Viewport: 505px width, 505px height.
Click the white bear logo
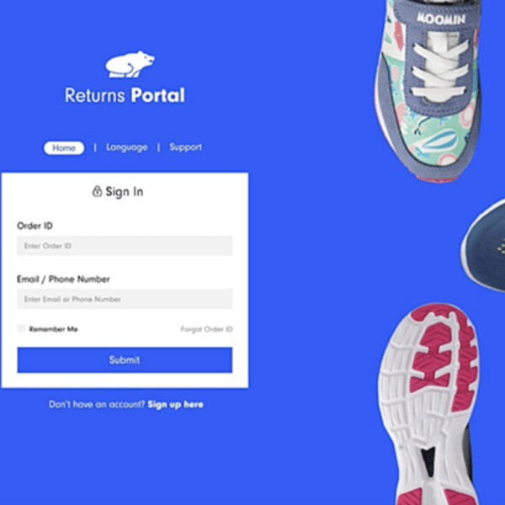click(x=130, y=64)
